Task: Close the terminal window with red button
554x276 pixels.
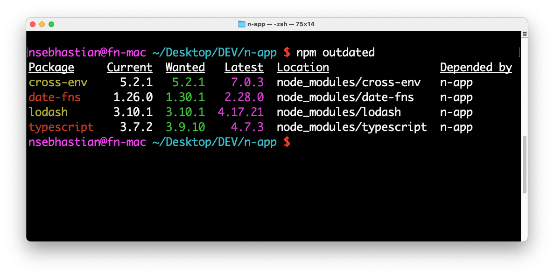Action: tap(33, 24)
